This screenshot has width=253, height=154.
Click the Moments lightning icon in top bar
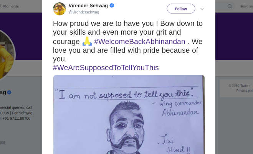(x=1, y=6)
